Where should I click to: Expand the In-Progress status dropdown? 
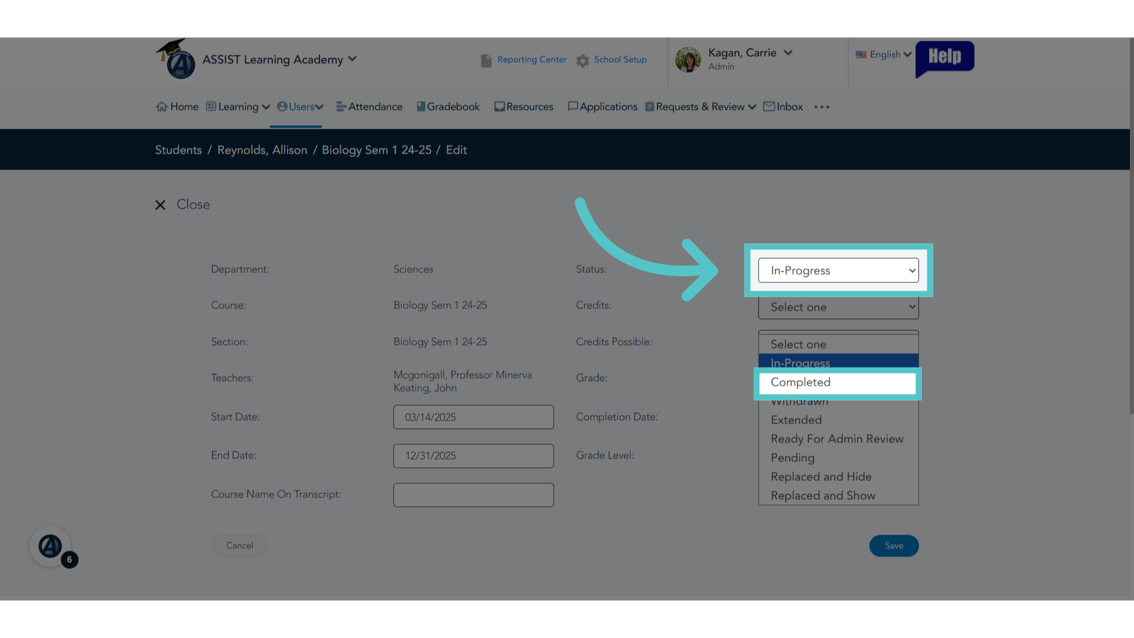pos(839,271)
